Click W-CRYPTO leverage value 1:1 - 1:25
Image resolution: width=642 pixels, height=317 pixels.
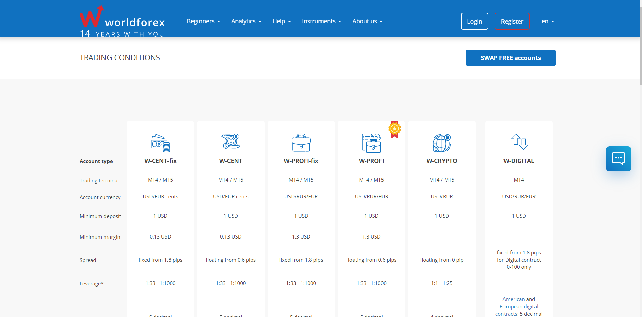(442, 283)
